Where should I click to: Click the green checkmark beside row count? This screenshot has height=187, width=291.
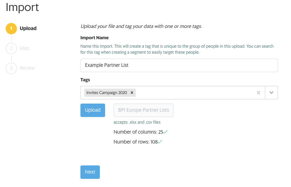(x=160, y=142)
